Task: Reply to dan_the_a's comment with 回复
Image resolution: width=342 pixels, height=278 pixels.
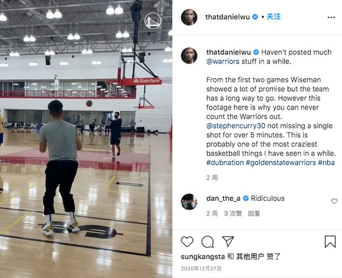Action: click(254, 213)
